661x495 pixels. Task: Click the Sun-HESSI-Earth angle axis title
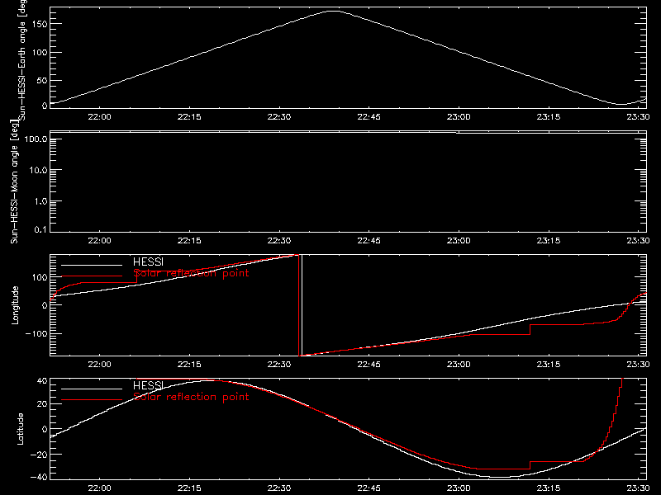[x=22, y=59]
